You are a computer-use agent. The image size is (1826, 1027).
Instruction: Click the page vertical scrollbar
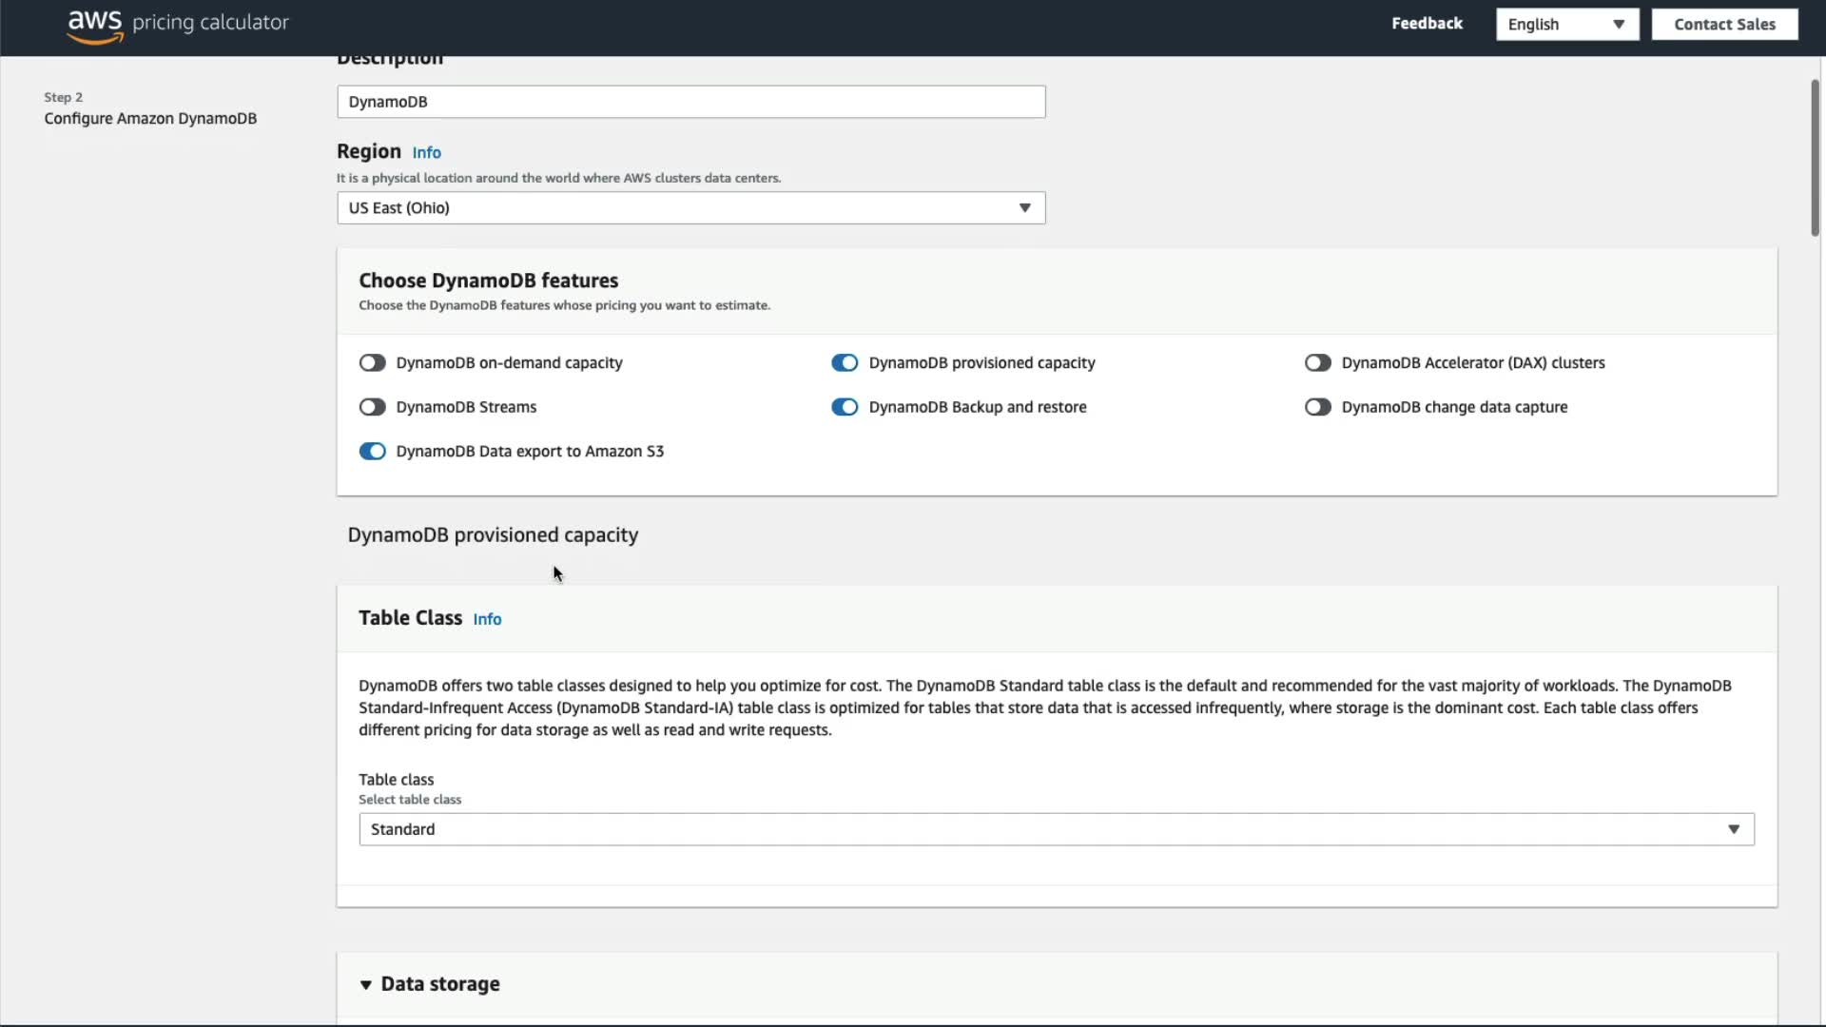[1815, 159]
